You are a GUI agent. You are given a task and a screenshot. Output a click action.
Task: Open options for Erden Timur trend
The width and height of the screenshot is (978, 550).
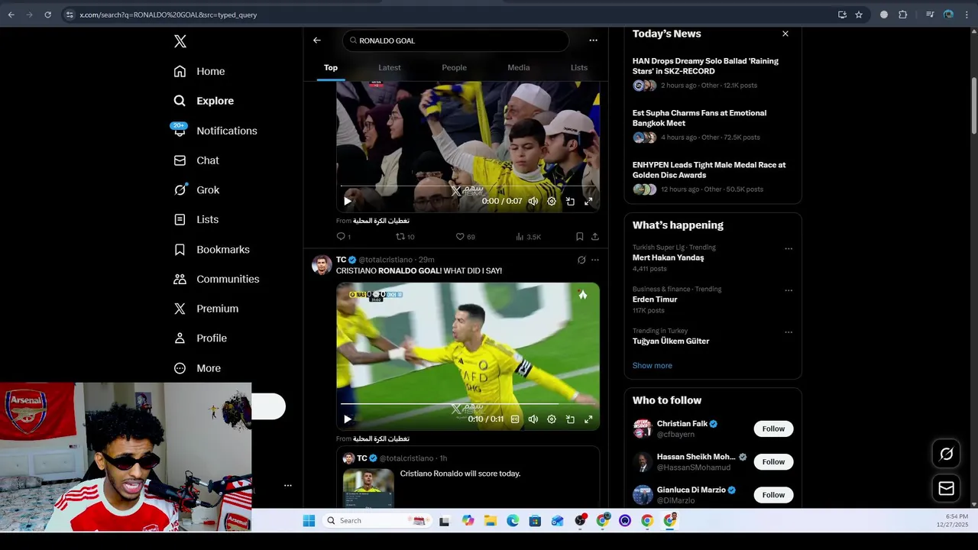[x=789, y=290]
